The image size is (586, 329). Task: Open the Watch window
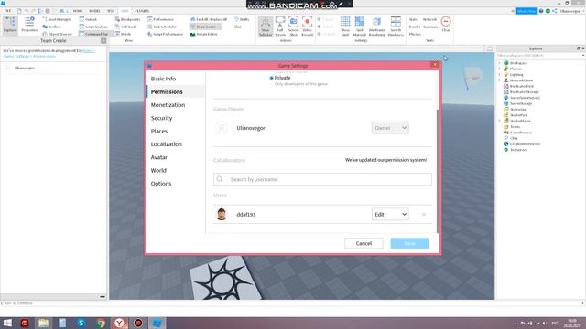[x=123, y=34]
